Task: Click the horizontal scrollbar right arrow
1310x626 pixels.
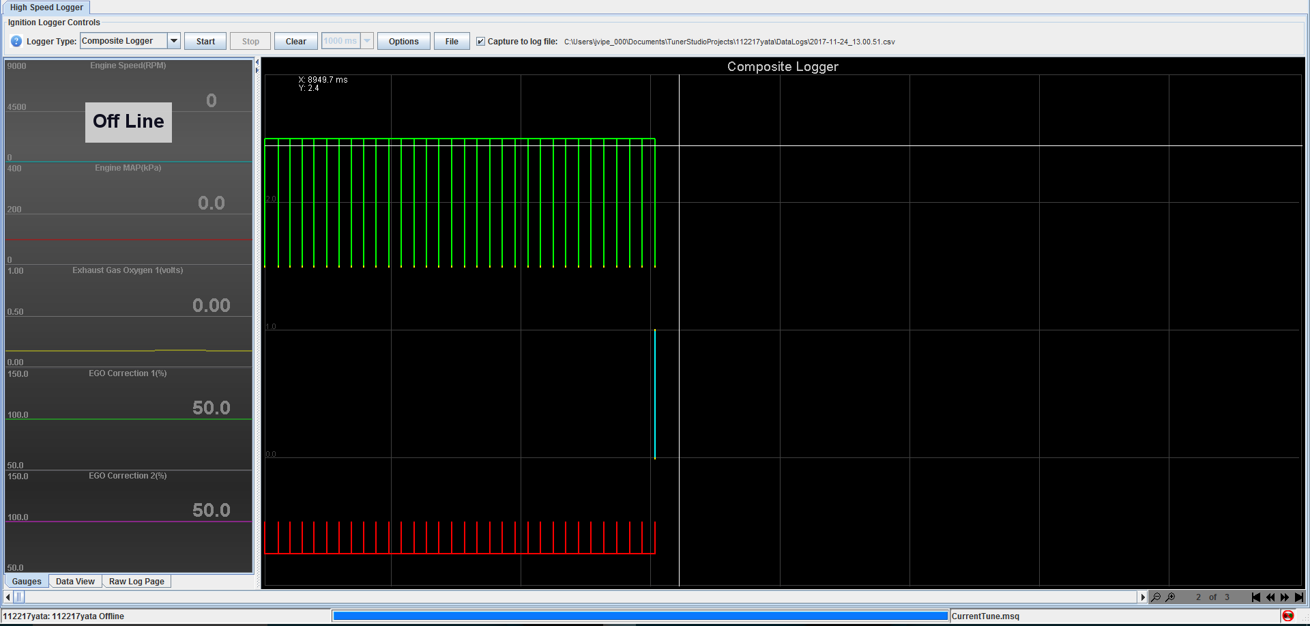Action: (1143, 597)
